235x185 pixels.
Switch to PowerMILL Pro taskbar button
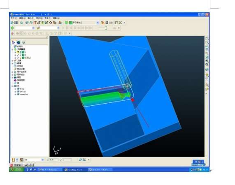(74, 169)
